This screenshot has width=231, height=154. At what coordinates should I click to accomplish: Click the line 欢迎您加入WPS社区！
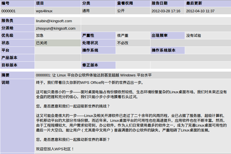[x=55, y=149]
